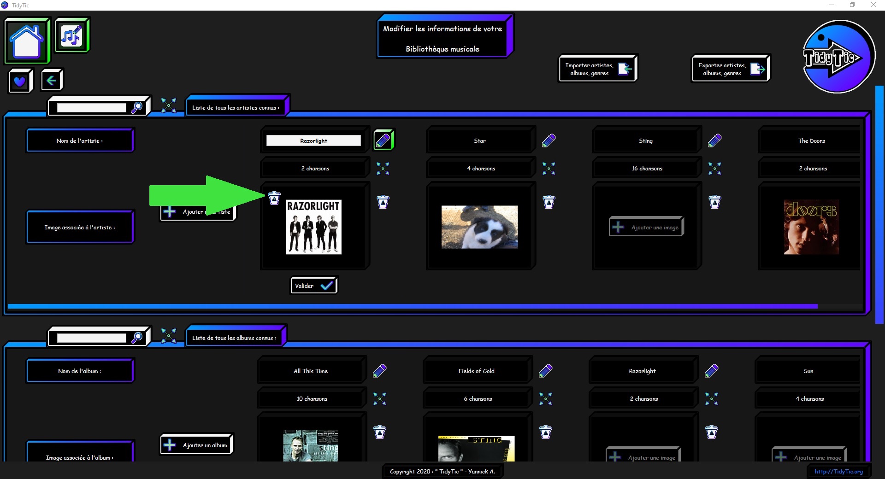885x479 pixels.
Task: Click crossed-arrows icon next to Star 4 chansons
Action: pyautogui.click(x=549, y=169)
